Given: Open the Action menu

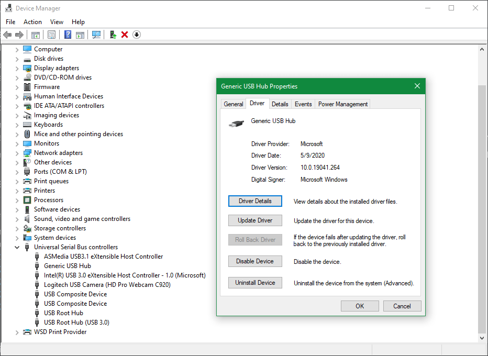Looking at the screenshot, I should (x=32, y=21).
